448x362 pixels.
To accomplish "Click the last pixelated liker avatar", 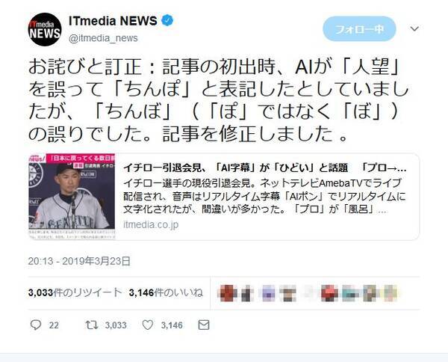I will click(x=391, y=293).
